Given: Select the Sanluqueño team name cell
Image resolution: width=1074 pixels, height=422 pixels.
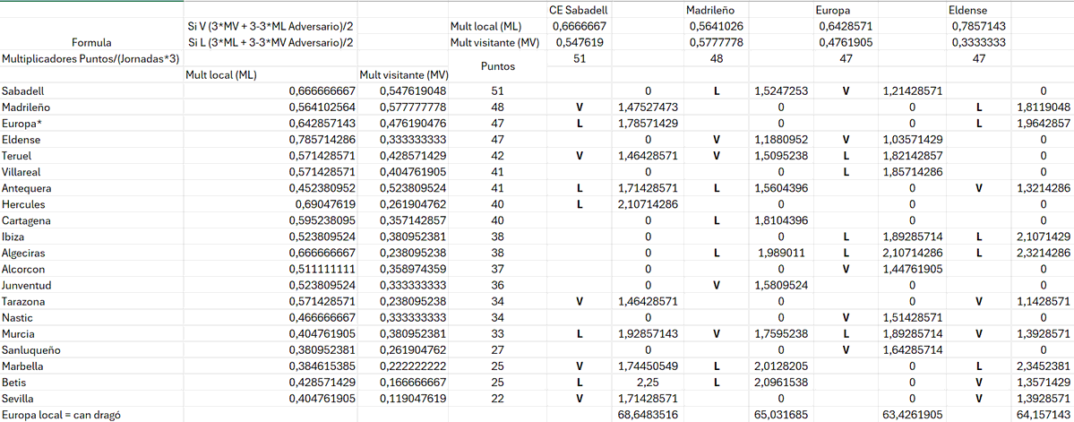Looking at the screenshot, I should (x=91, y=350).
